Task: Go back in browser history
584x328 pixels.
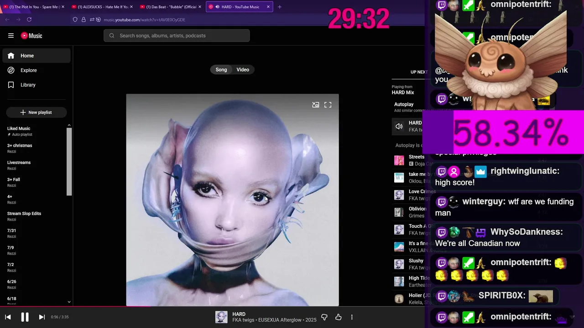Action: click(x=7, y=20)
